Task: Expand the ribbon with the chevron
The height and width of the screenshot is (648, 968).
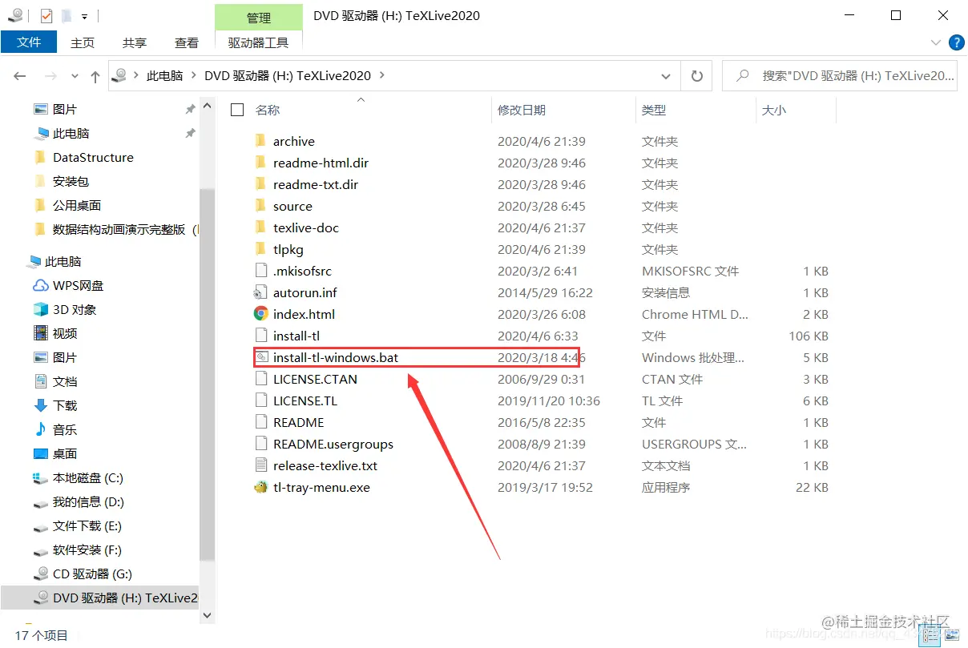Action: [936, 42]
